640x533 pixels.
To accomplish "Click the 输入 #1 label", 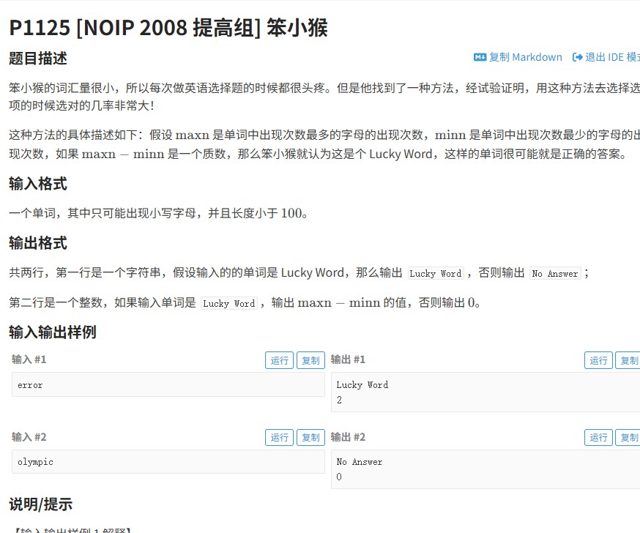I will (29, 359).
